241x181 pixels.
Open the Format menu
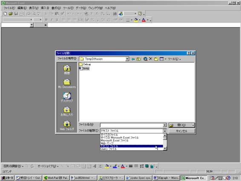point(56,8)
